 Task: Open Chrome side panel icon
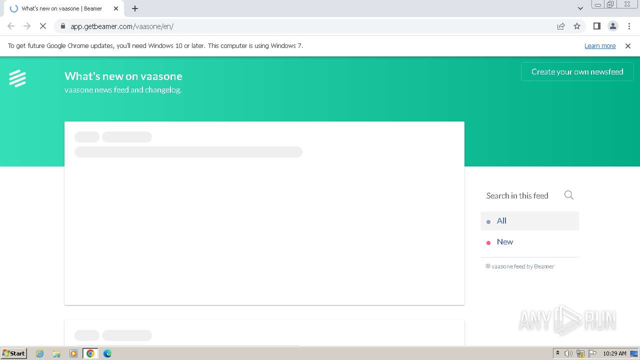click(596, 26)
